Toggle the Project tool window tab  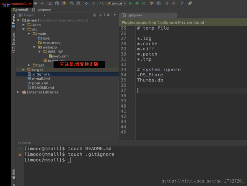click(x=14, y=20)
